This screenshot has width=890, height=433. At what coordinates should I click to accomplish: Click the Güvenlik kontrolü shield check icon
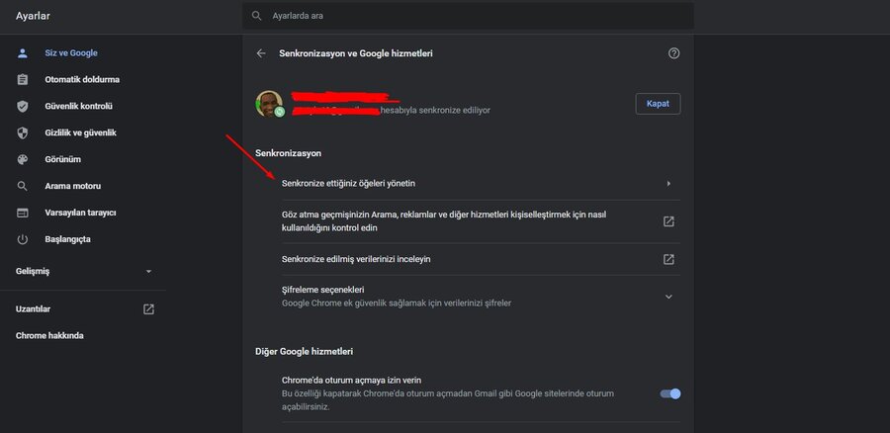click(x=23, y=107)
